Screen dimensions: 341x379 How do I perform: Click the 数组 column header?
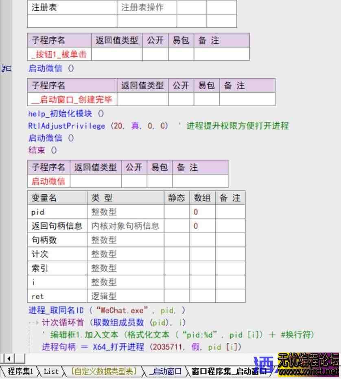click(202, 198)
